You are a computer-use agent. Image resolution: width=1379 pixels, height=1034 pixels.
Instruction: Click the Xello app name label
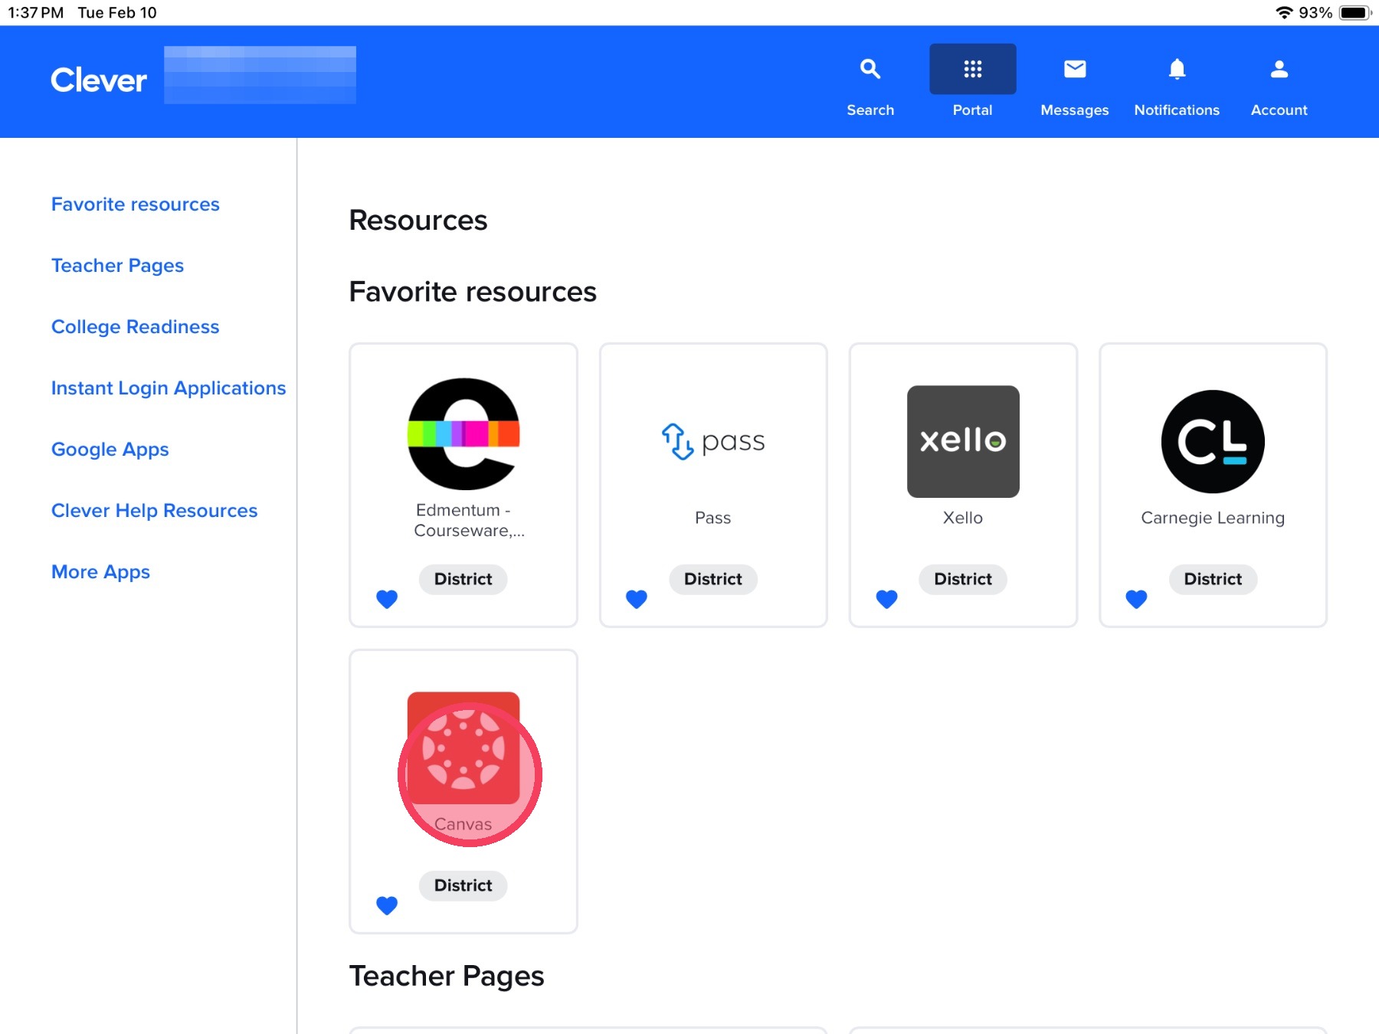point(963,518)
